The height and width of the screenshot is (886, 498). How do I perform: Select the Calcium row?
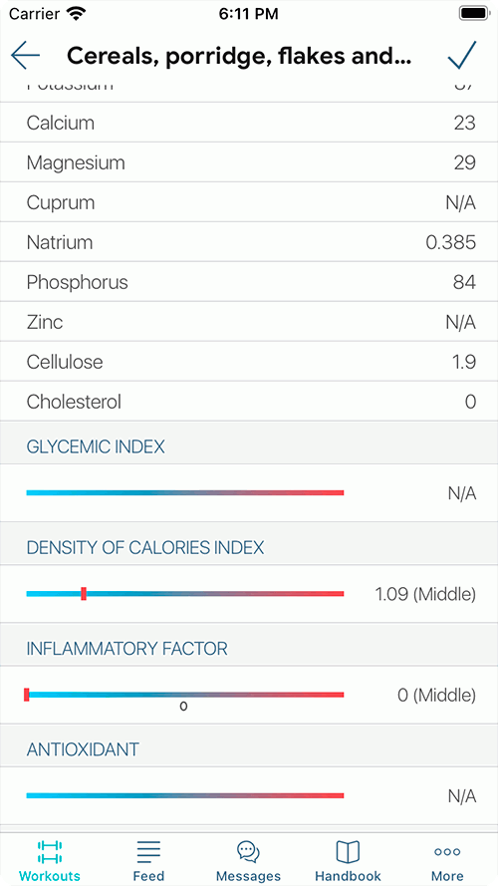(249, 122)
